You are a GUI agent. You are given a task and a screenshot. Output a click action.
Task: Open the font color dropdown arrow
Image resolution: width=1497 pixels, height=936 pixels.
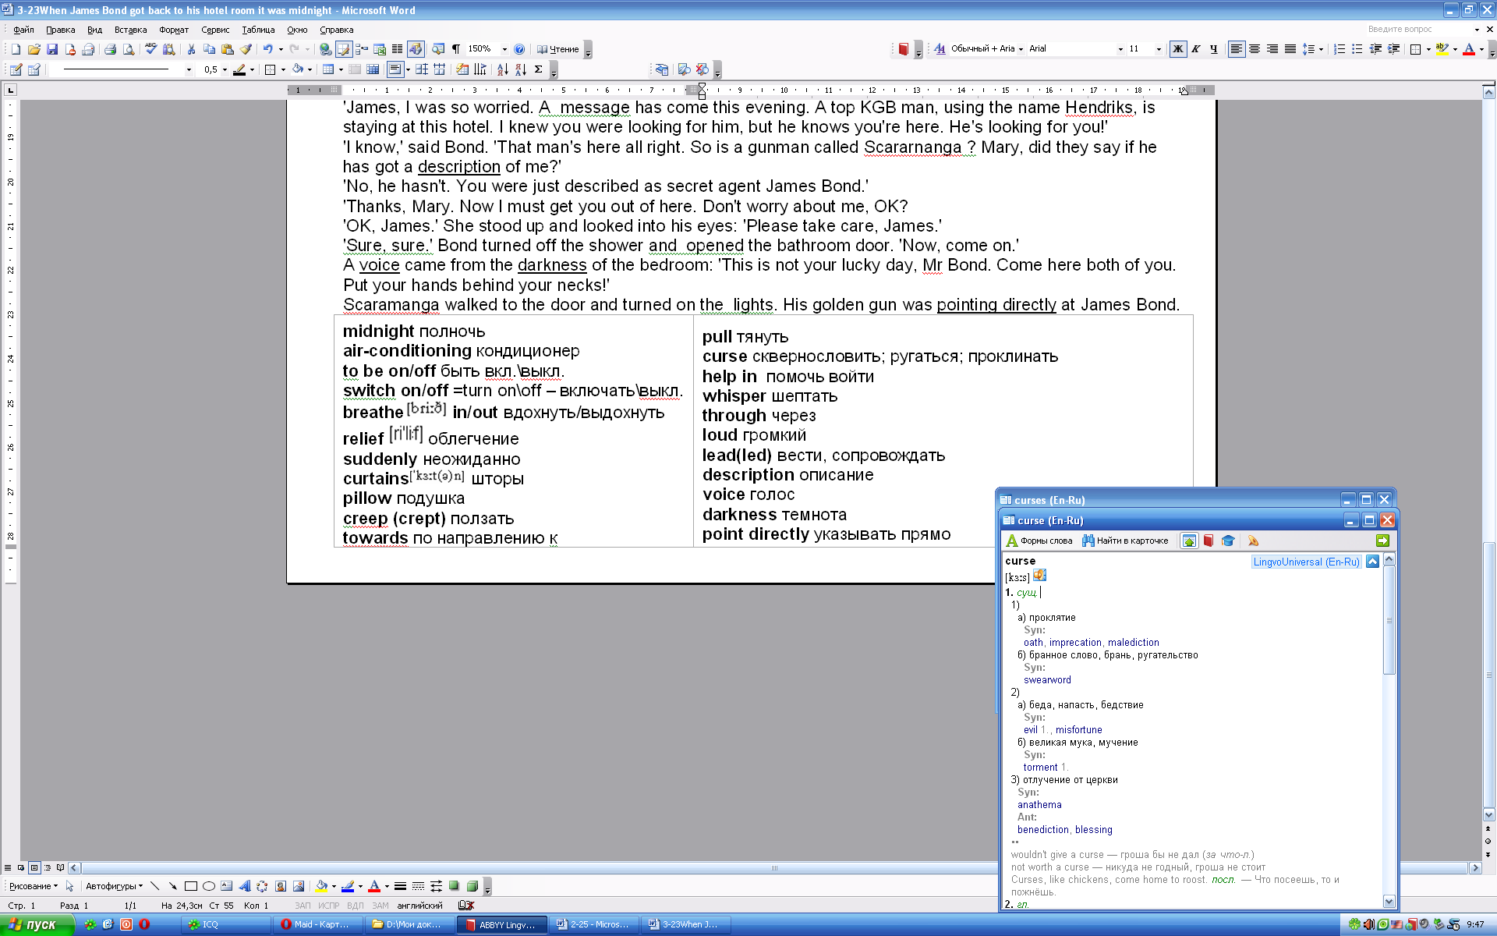[1481, 49]
